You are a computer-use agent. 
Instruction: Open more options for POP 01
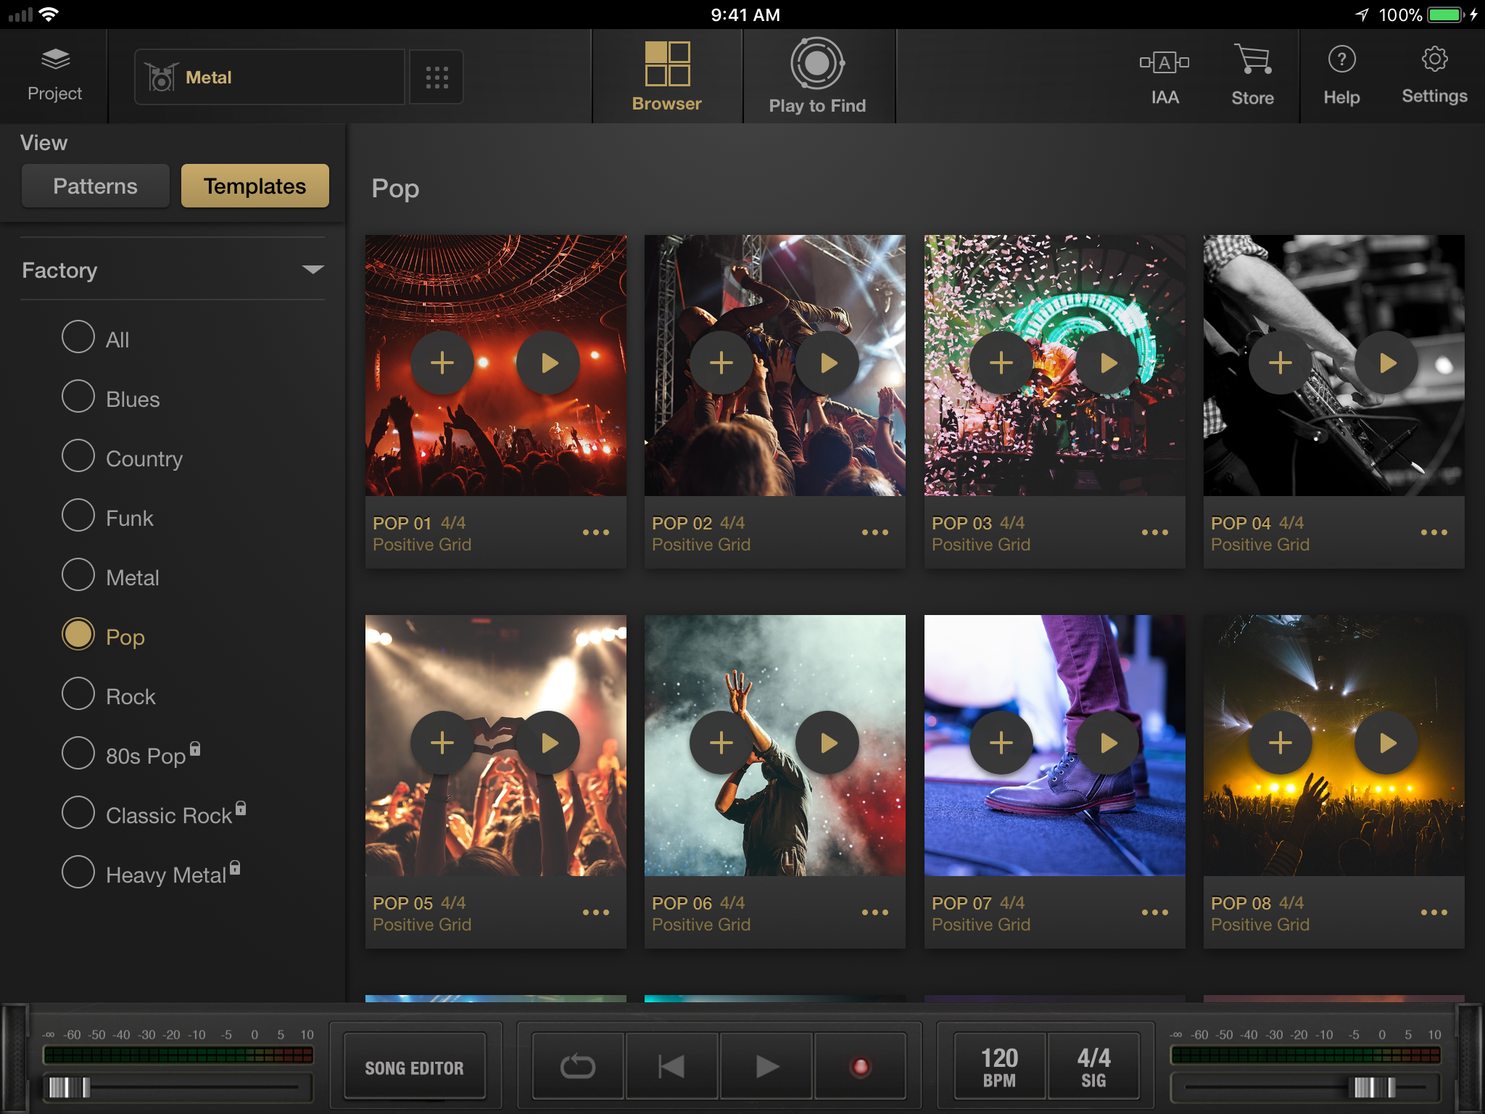click(596, 532)
